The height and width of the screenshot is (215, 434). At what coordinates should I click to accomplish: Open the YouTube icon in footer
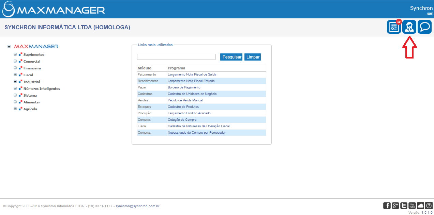pos(412,205)
